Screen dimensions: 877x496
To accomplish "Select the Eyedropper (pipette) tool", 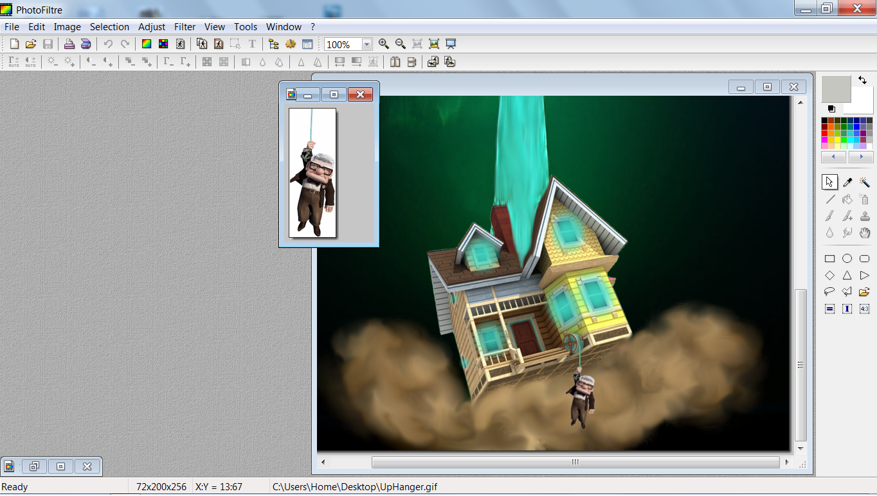I will (847, 182).
